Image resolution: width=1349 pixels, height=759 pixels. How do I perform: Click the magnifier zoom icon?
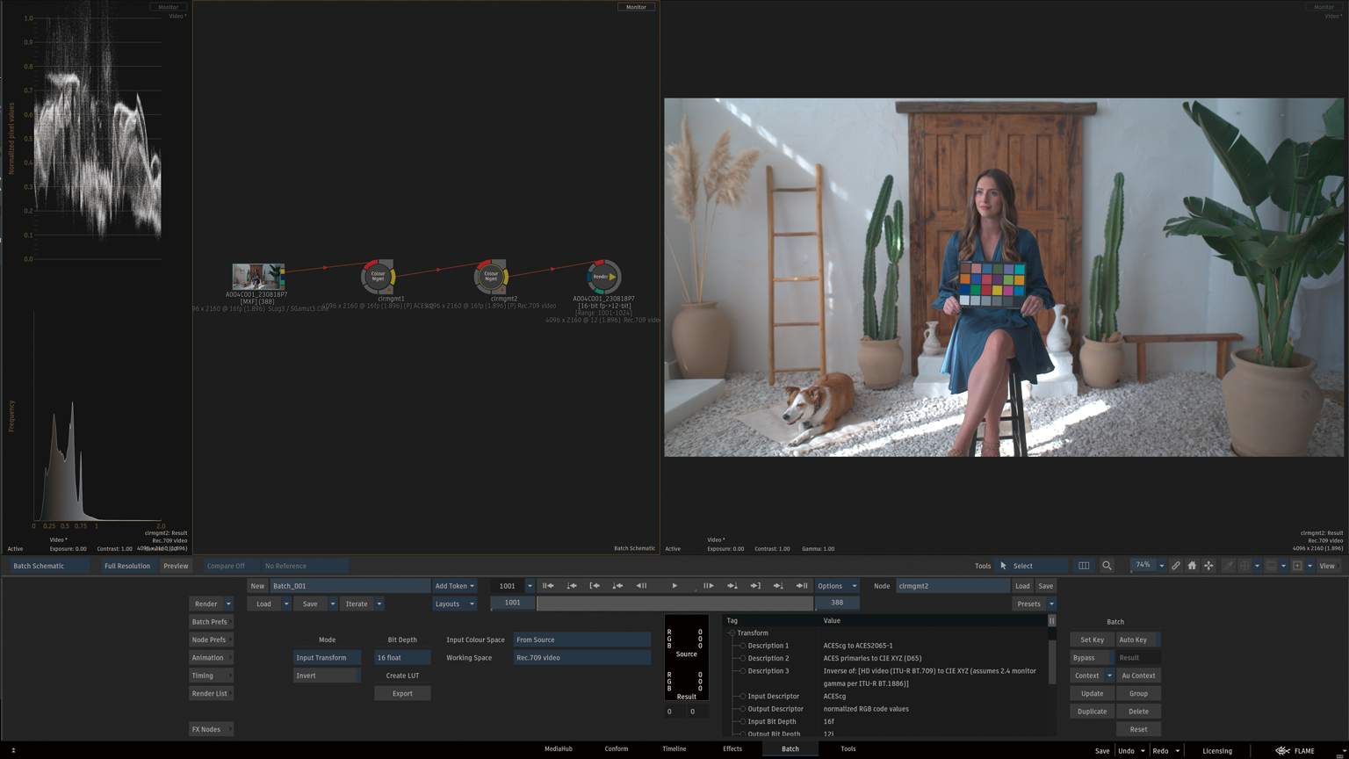pos(1107,566)
